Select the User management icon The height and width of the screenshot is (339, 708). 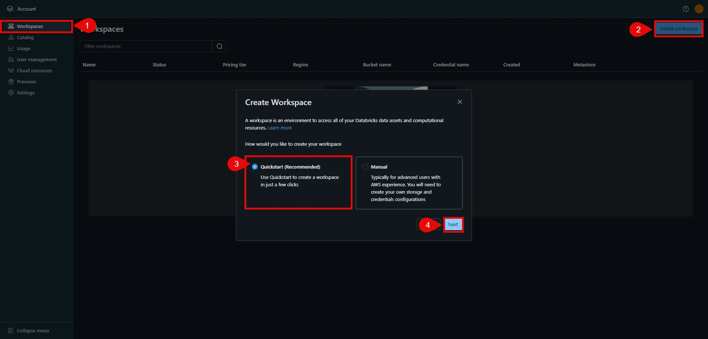tap(11, 59)
